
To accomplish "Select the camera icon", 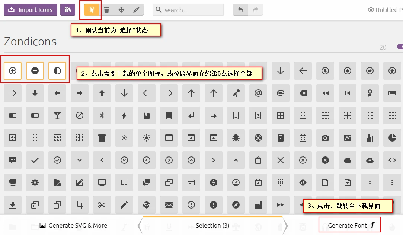I will pos(325,138).
